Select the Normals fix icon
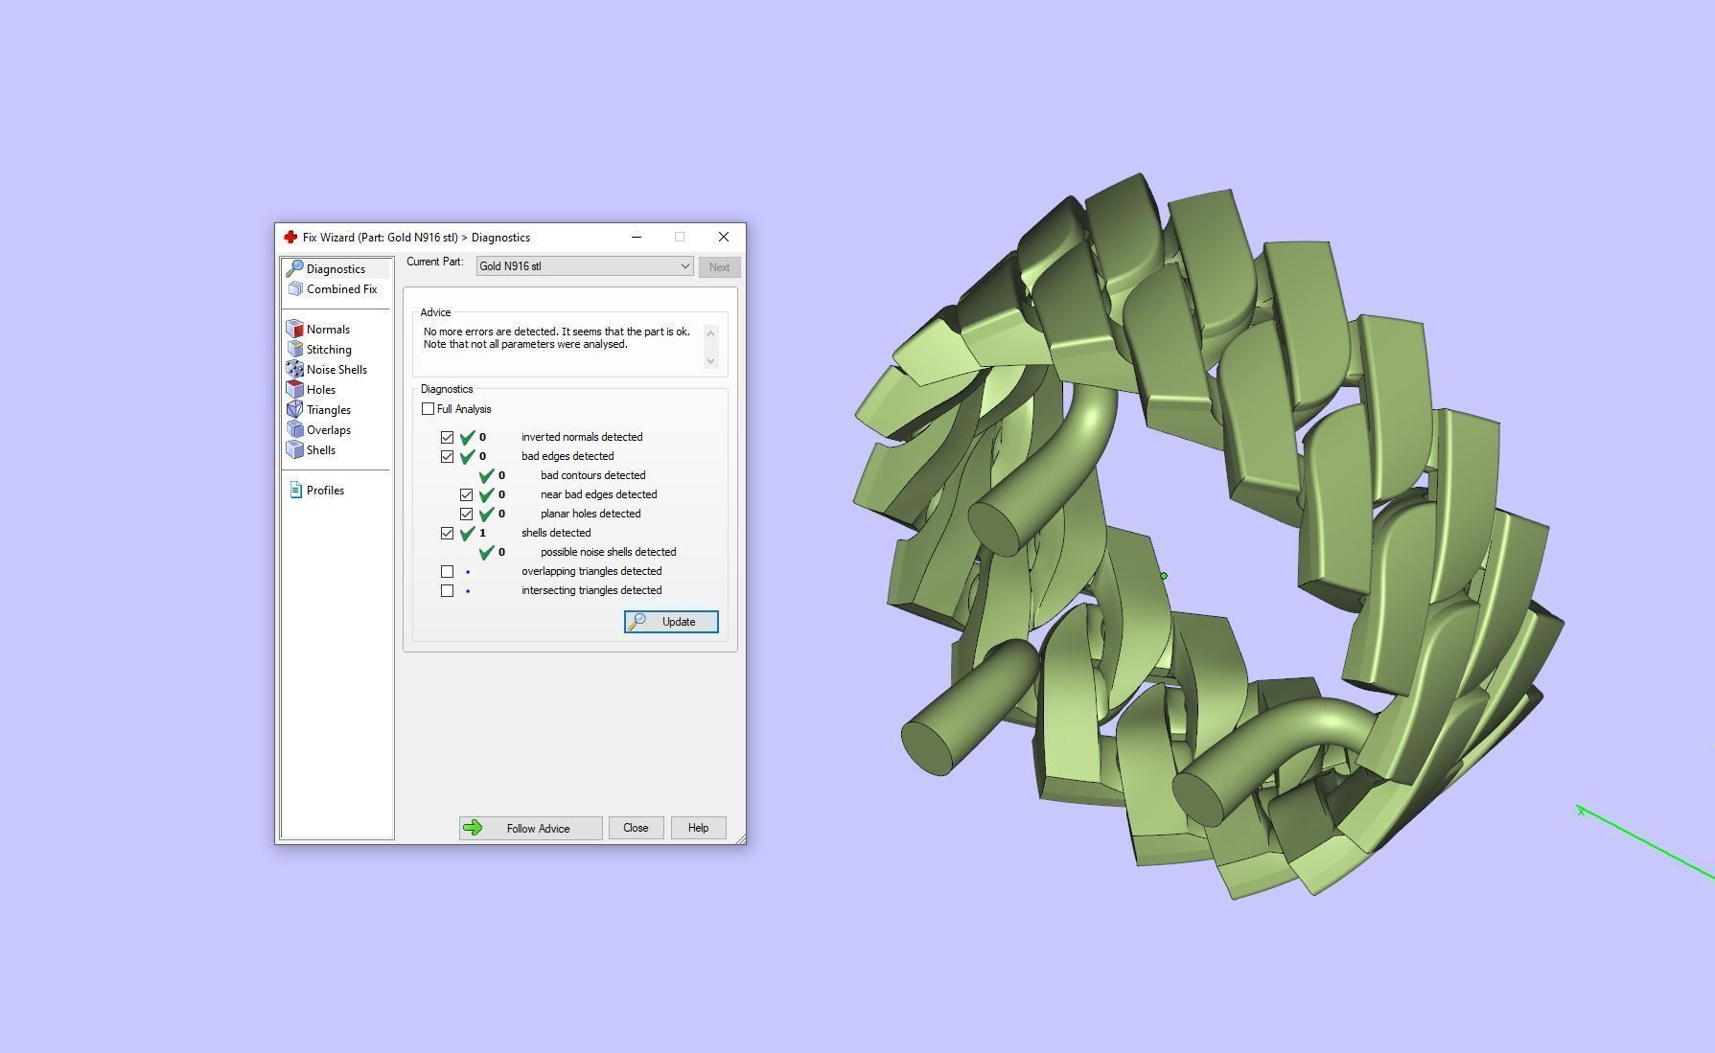The height and width of the screenshot is (1053, 1715). coord(295,330)
